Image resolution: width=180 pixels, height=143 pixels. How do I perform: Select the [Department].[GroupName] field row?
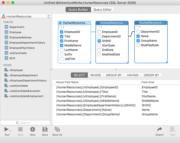[x=116, y=114]
